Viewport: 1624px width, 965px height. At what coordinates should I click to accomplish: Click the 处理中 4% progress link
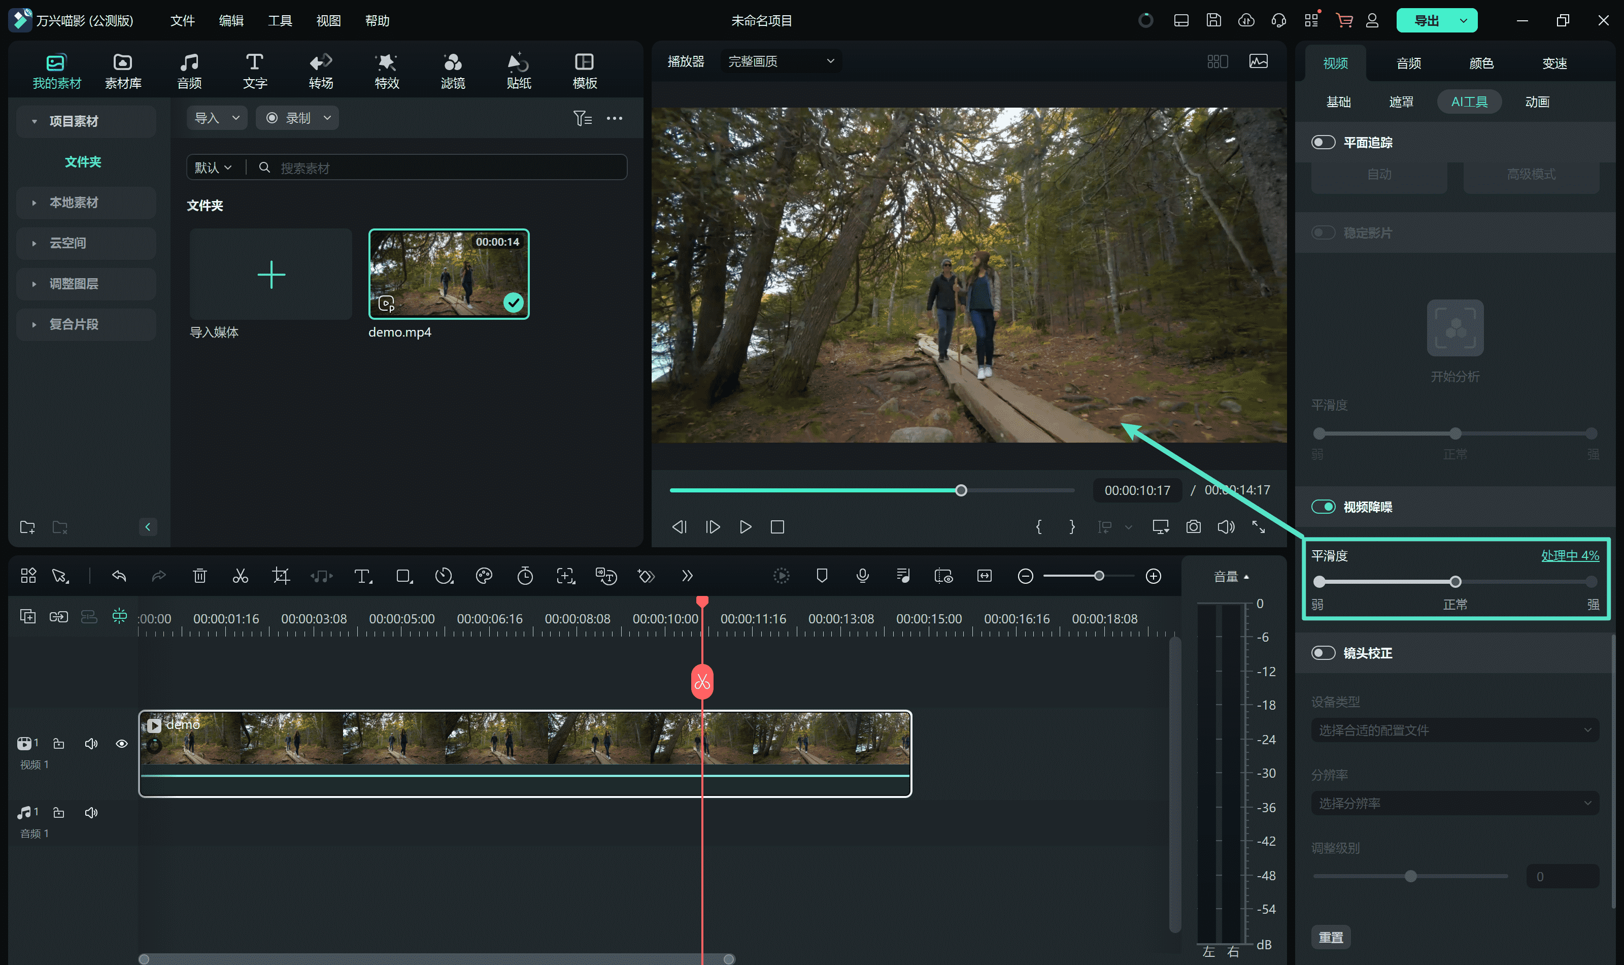coord(1570,555)
